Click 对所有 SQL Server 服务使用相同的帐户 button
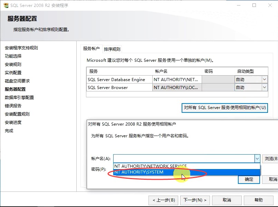Screen dimensions: 278x207 [225, 108]
